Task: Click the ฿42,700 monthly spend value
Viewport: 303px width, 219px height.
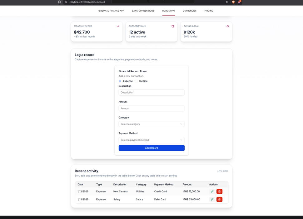Action: [x=82, y=32]
